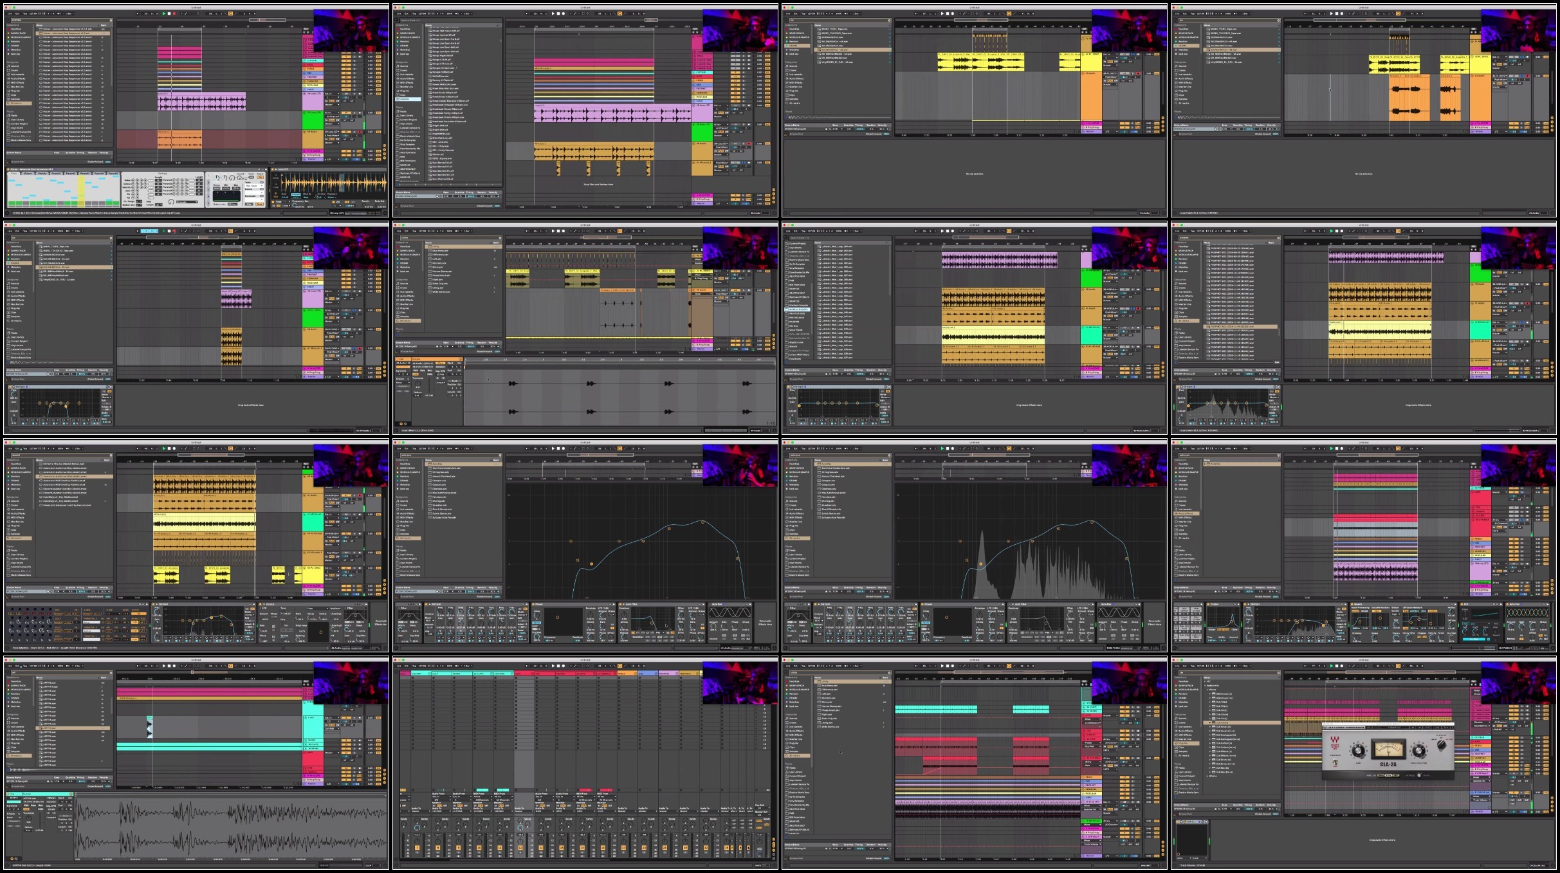Click the CLA-2A Peak Reduction knob
Viewport: 1560px width, 873px height.
tap(1418, 750)
